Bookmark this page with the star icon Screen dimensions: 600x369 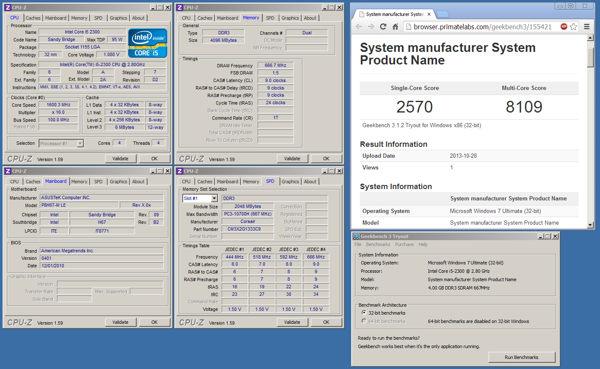coord(574,26)
